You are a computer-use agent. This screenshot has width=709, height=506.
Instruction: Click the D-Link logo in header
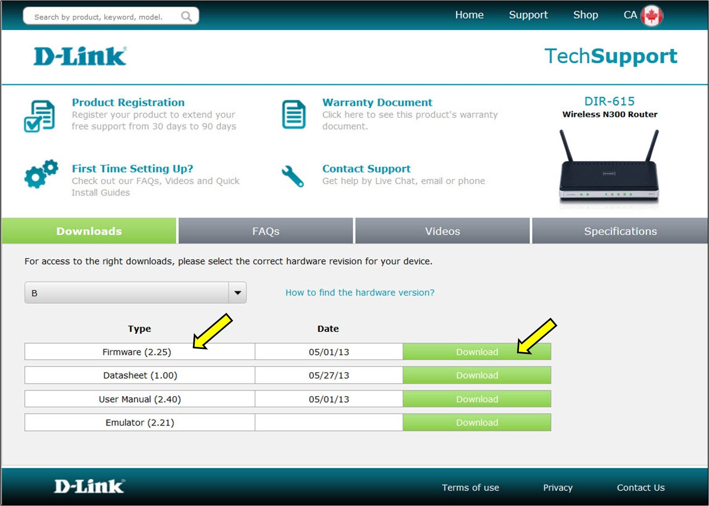[x=80, y=56]
